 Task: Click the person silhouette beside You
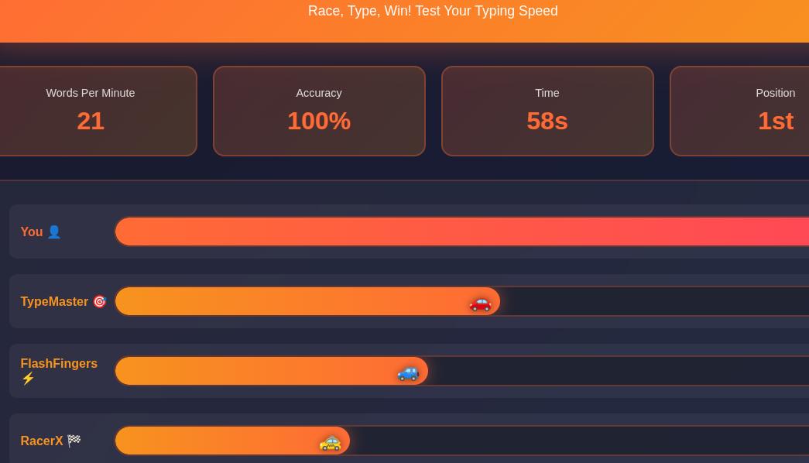tap(54, 231)
